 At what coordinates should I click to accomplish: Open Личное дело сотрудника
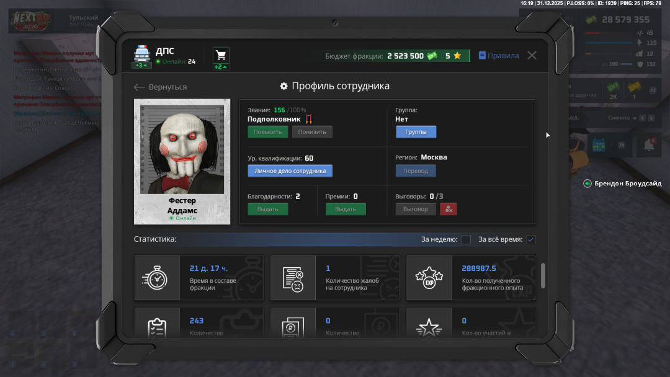290,171
